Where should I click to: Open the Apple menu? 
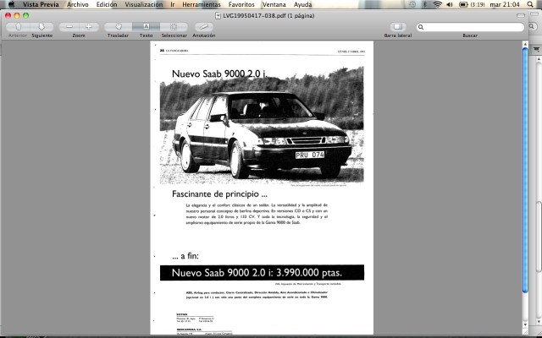[11, 4]
